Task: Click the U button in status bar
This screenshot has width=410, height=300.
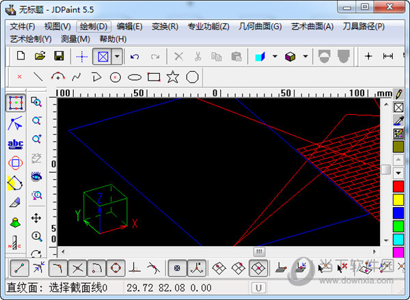Action: tap(258, 288)
